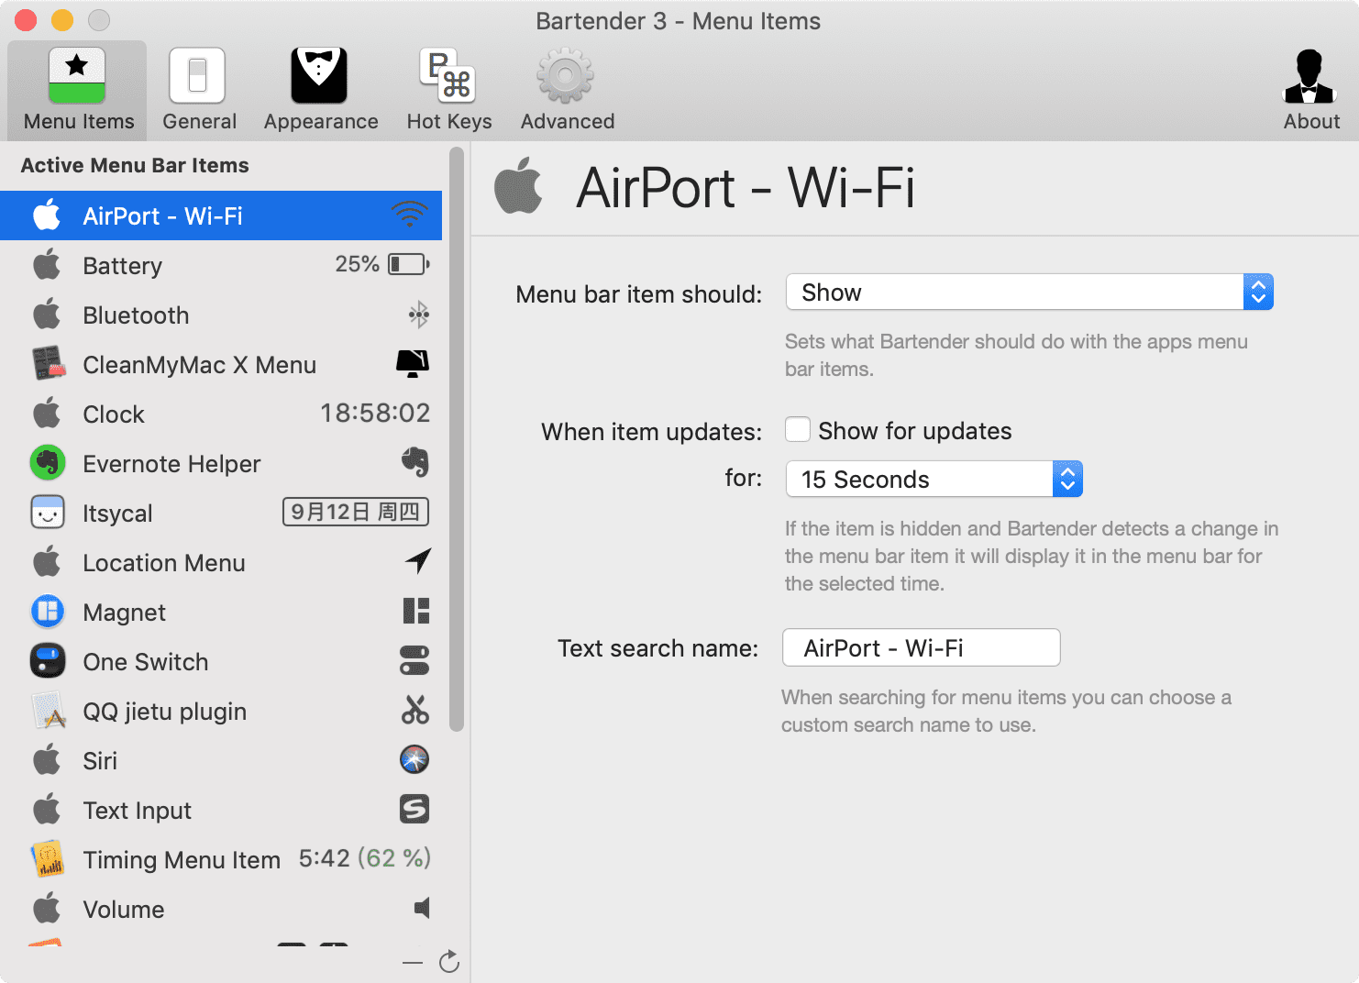
Task: Click the CleanMyMac app icon in the list
Action: [48, 364]
